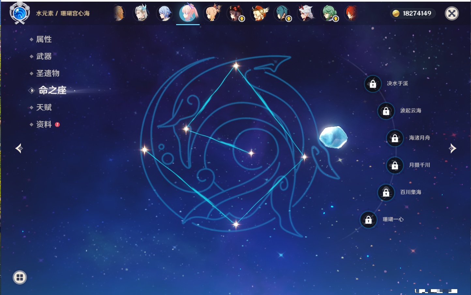Click the Hydro element emblem icon
The height and width of the screenshot is (295, 471).
tap(20, 13)
